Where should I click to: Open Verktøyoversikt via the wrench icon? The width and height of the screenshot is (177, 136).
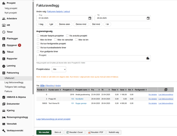[x=4, y=131]
